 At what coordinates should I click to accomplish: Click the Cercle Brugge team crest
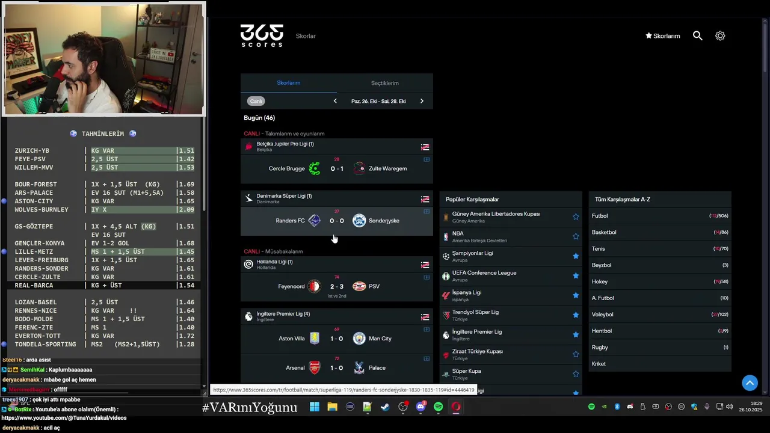point(315,168)
